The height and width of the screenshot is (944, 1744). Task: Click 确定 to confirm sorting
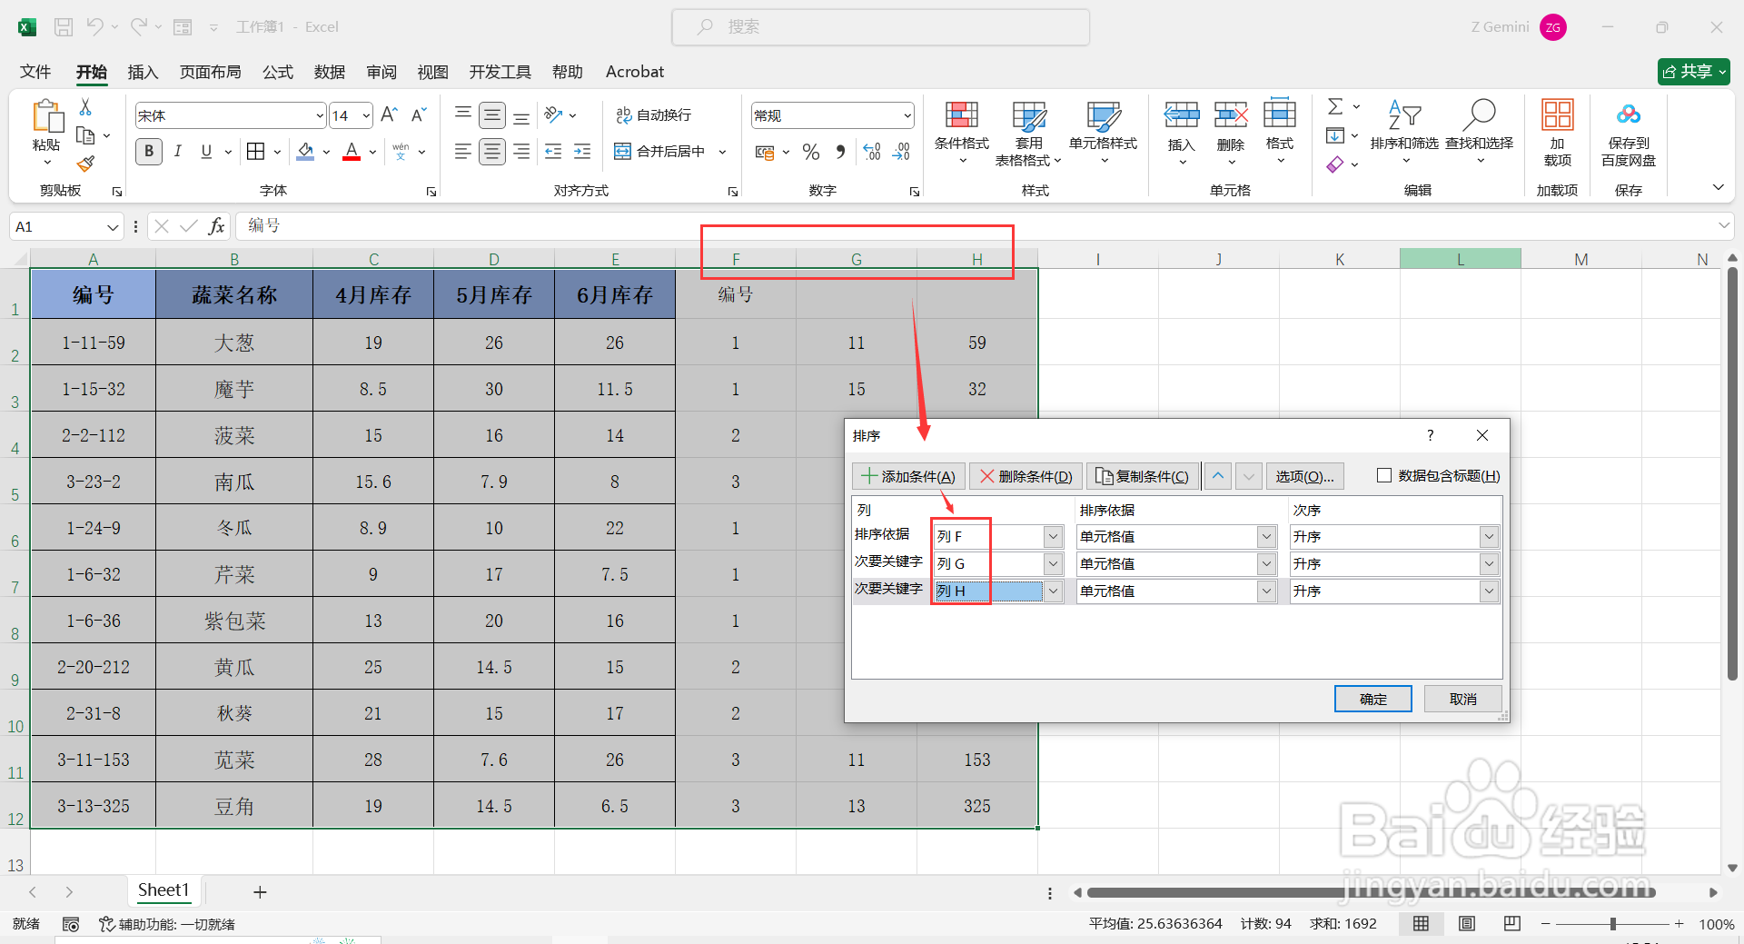(x=1373, y=699)
